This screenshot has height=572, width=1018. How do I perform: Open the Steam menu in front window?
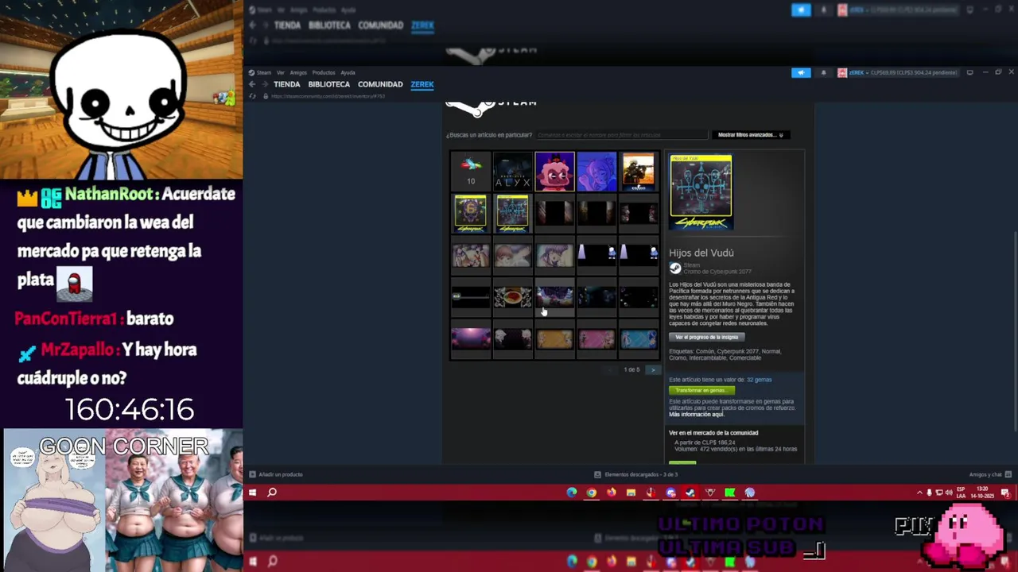click(264, 72)
